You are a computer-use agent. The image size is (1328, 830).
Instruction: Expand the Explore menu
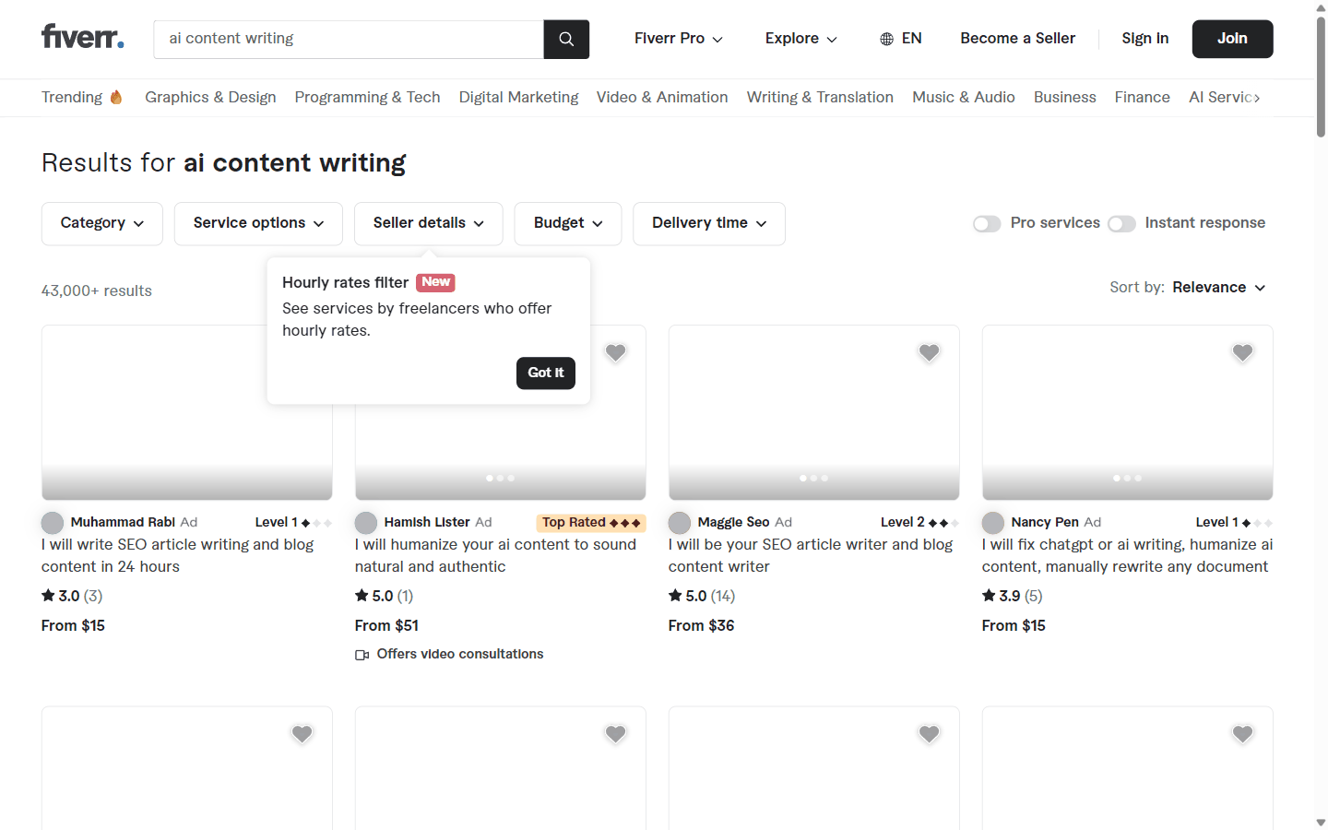tap(801, 39)
